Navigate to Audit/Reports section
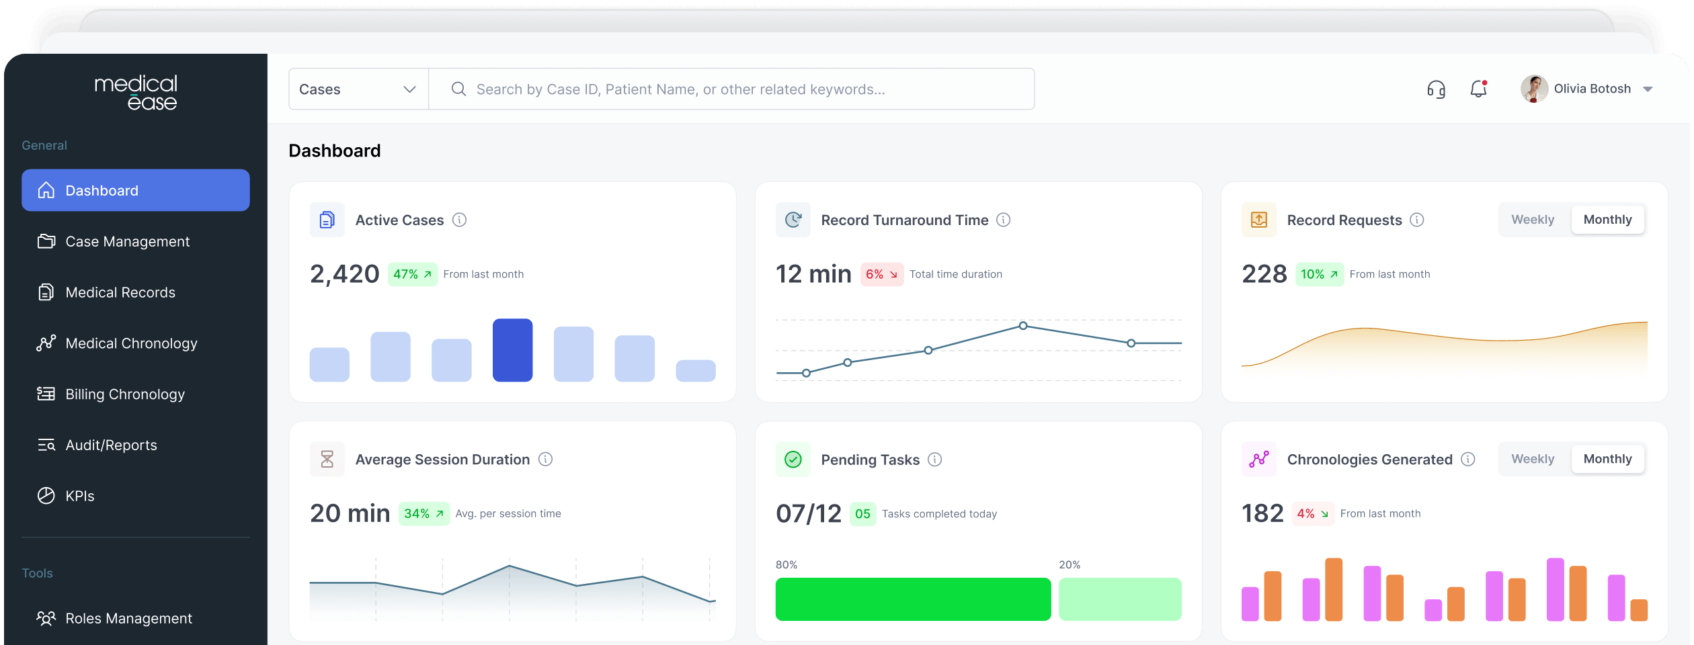1694x645 pixels. coord(111,445)
